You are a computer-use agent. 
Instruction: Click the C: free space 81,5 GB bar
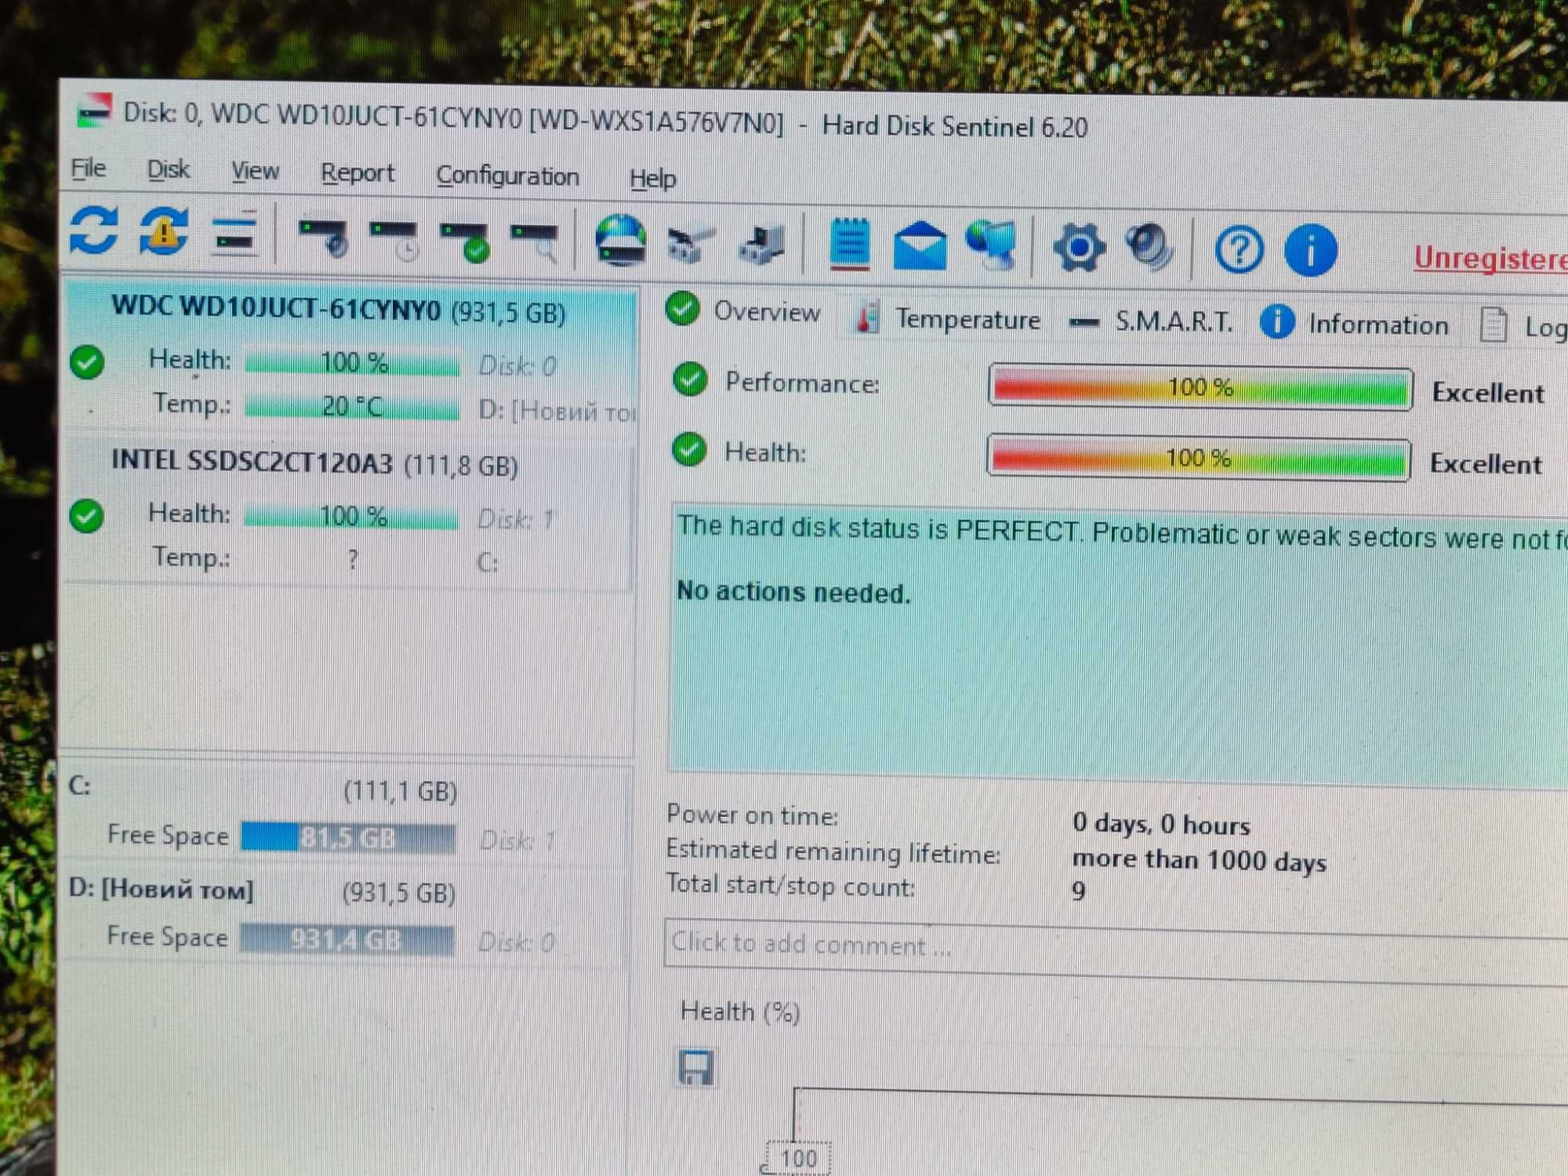[x=347, y=838]
